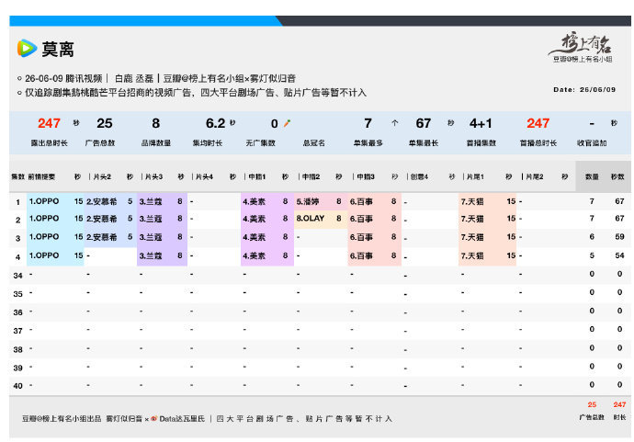Click the 片尾2 column header
634x442 pixels.
535,176
